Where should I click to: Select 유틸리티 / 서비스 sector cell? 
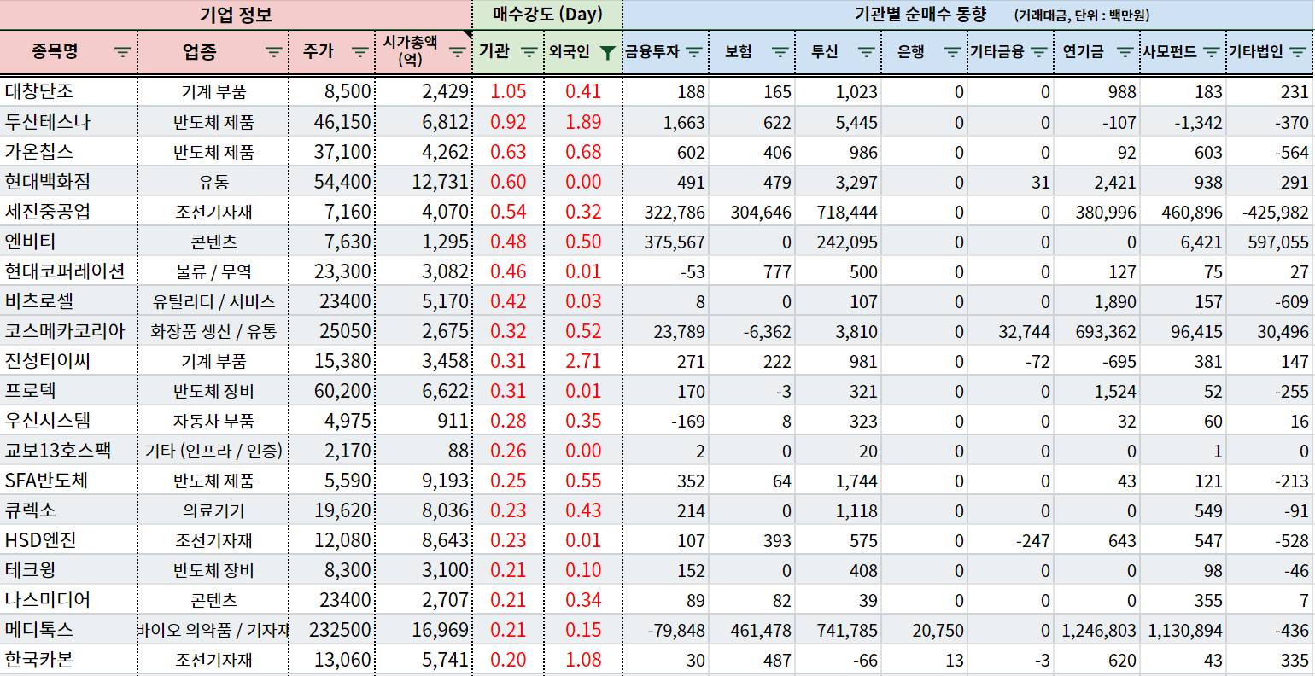tap(213, 300)
